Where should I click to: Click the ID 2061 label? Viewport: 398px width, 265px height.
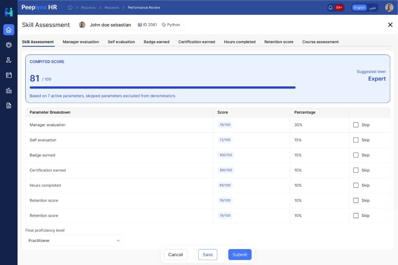point(150,25)
